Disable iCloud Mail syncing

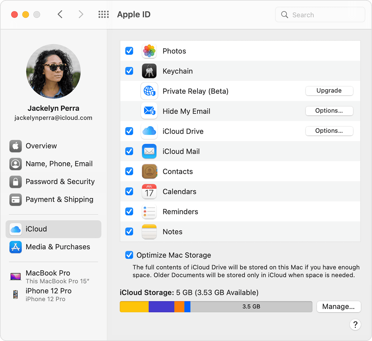click(129, 151)
